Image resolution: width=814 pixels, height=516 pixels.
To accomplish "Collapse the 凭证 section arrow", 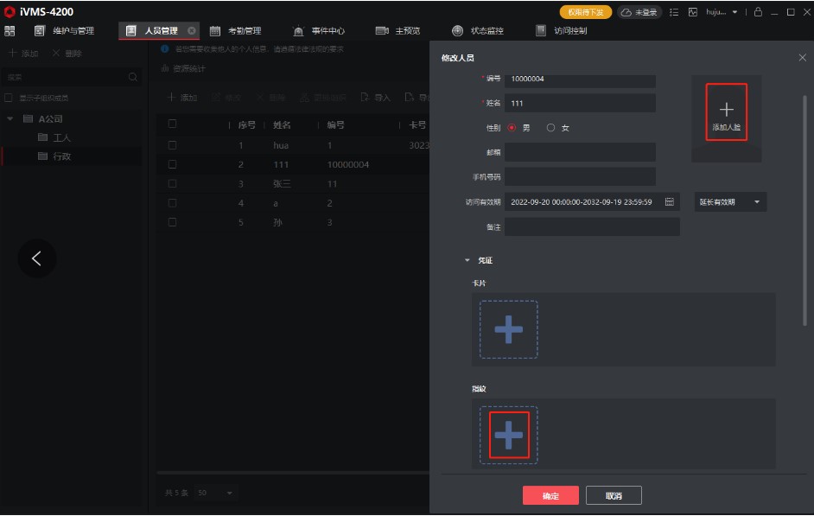I will [x=467, y=260].
